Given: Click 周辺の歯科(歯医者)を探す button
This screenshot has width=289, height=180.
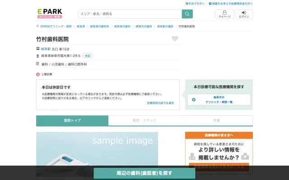Looking at the screenshot, I should [144, 173].
